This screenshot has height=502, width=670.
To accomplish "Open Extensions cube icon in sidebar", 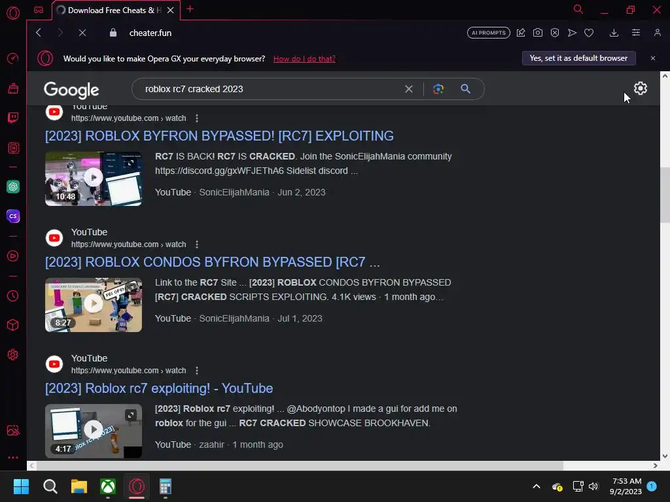I will click(13, 325).
